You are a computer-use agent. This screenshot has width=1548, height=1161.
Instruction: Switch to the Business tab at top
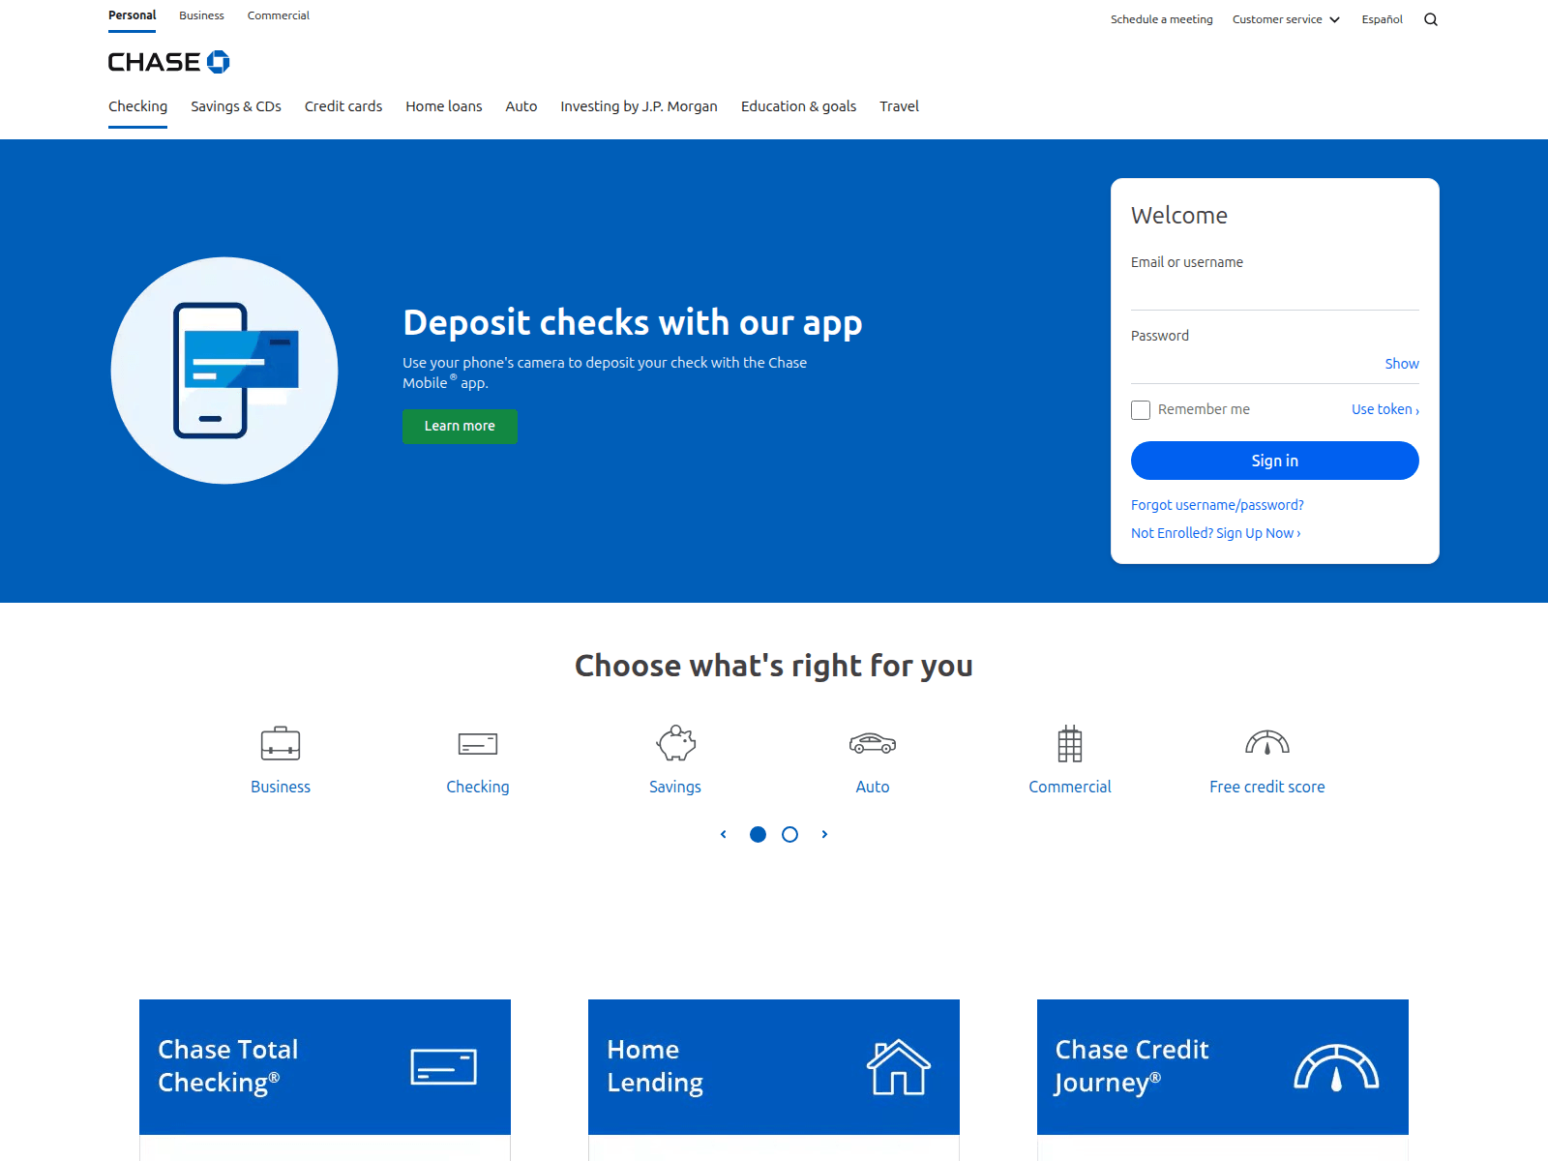coord(201,15)
